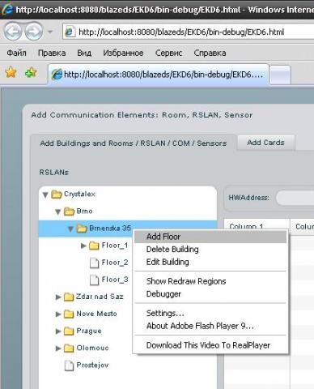Screen dimensions: 314x389
Task: Select the Floor_2 tree label
Action: (x=115, y=263)
